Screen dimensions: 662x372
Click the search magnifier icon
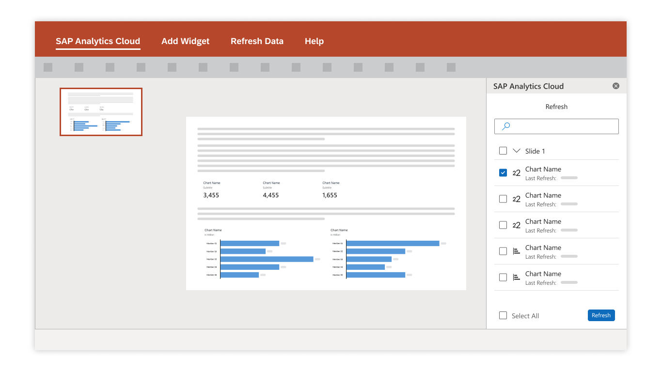tap(506, 126)
